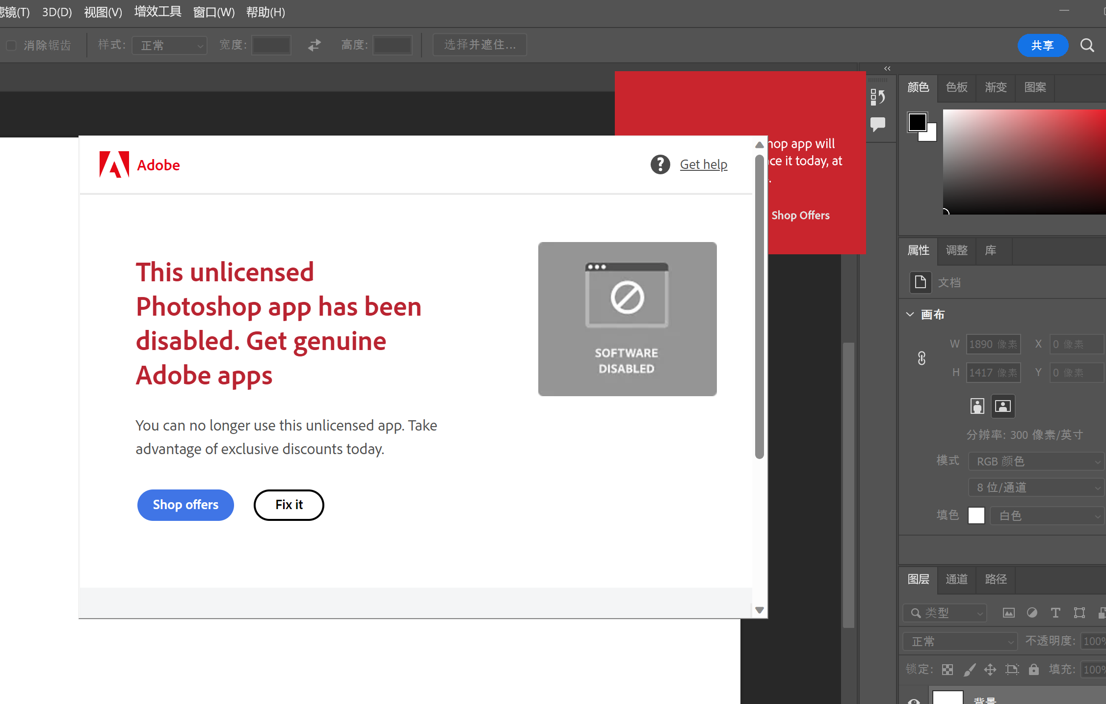1106x704 pixels.
Task: Lock image pixels brush icon
Action: tap(969, 670)
